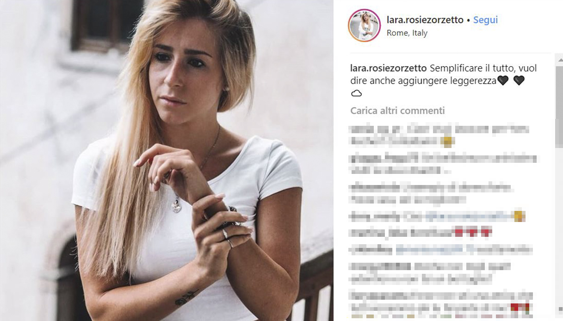This screenshot has width=563, height=321.
Task: Click lara.rosiezorzetto username in the post header
Action: pyautogui.click(x=425, y=20)
